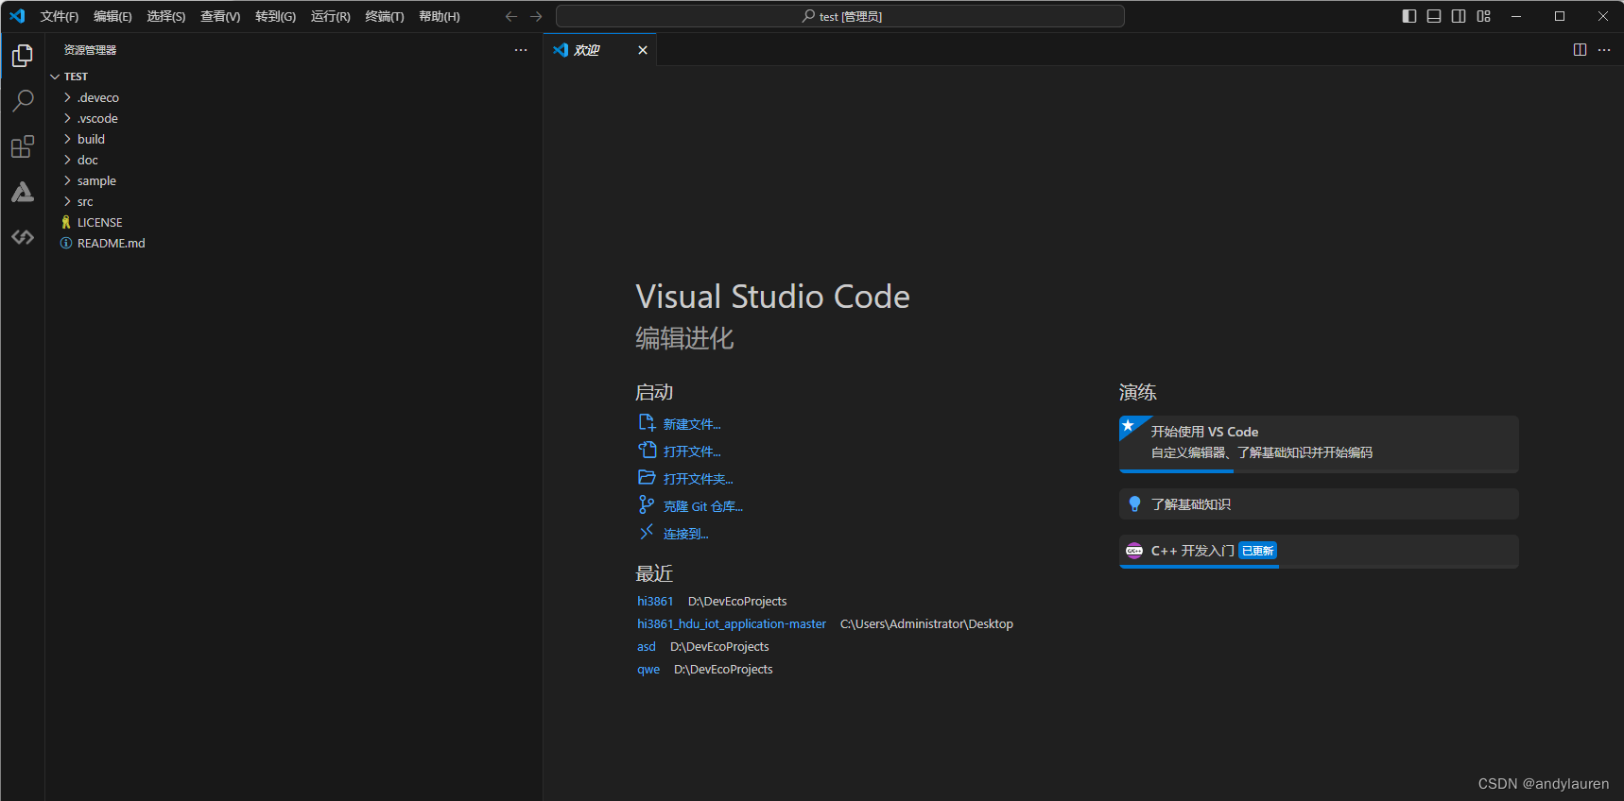The height and width of the screenshot is (801, 1624).
Task: Open editor more actions ellipsis
Action: tap(1604, 50)
